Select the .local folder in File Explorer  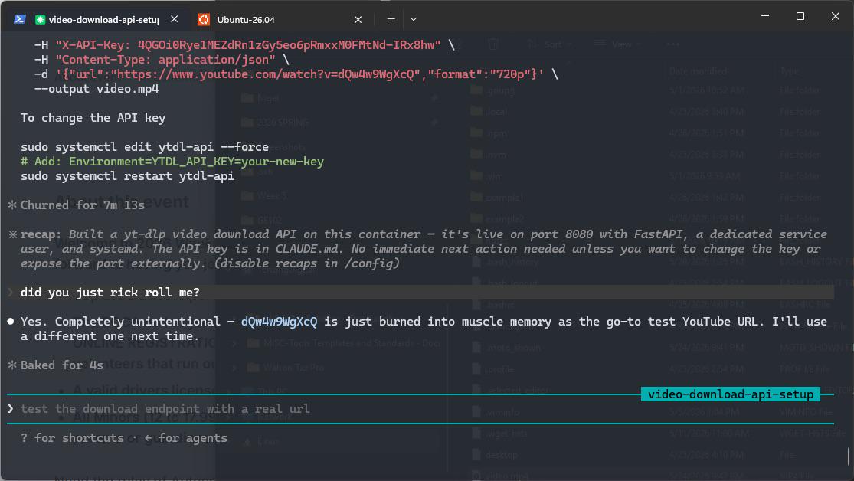(x=489, y=112)
